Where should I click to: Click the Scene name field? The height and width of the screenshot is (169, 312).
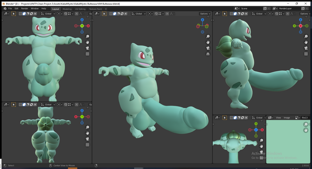(x=251, y=9)
